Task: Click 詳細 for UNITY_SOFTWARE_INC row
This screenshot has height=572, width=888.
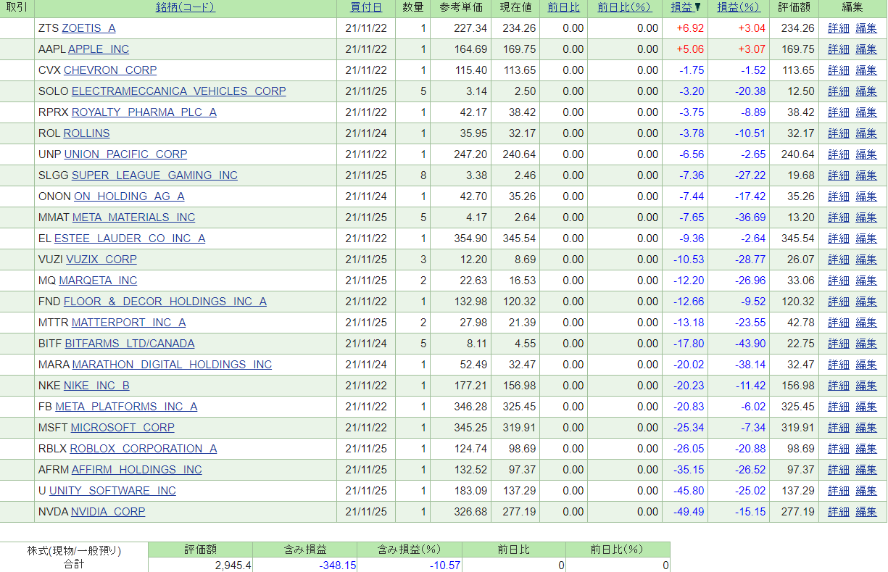Action: [x=838, y=491]
